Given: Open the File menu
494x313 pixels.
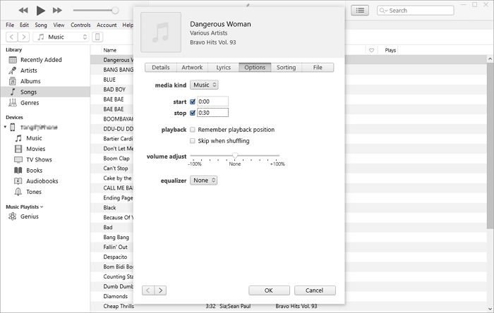Looking at the screenshot, I should coord(10,25).
